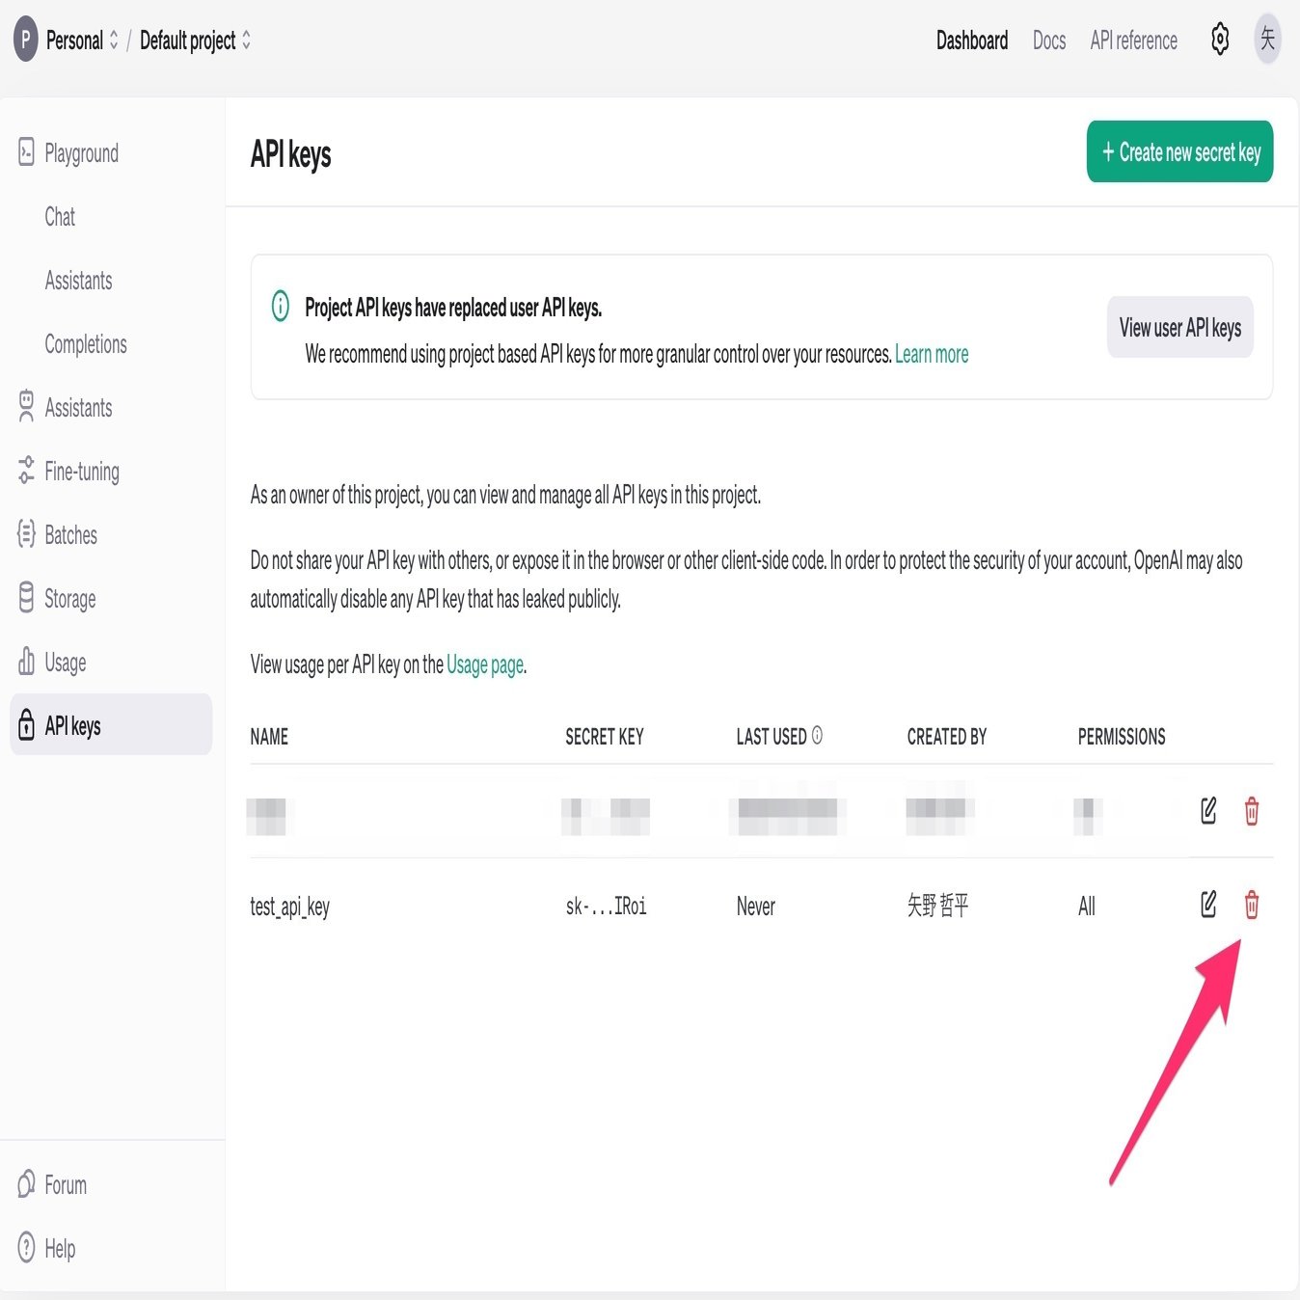The height and width of the screenshot is (1300, 1300).
Task: Click the Last Used info icon
Action: coord(817,736)
